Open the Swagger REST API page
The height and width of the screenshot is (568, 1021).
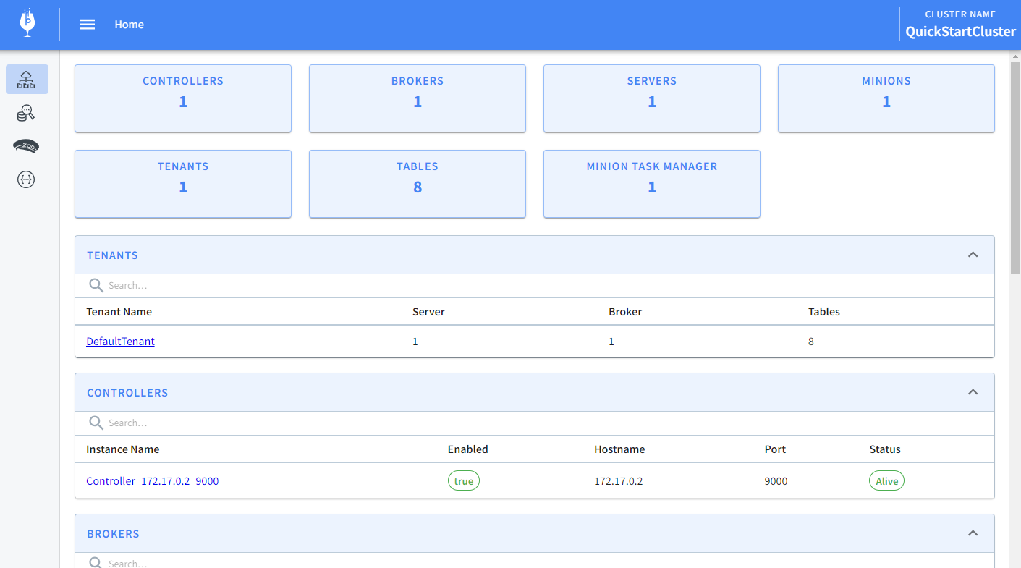pos(26,179)
